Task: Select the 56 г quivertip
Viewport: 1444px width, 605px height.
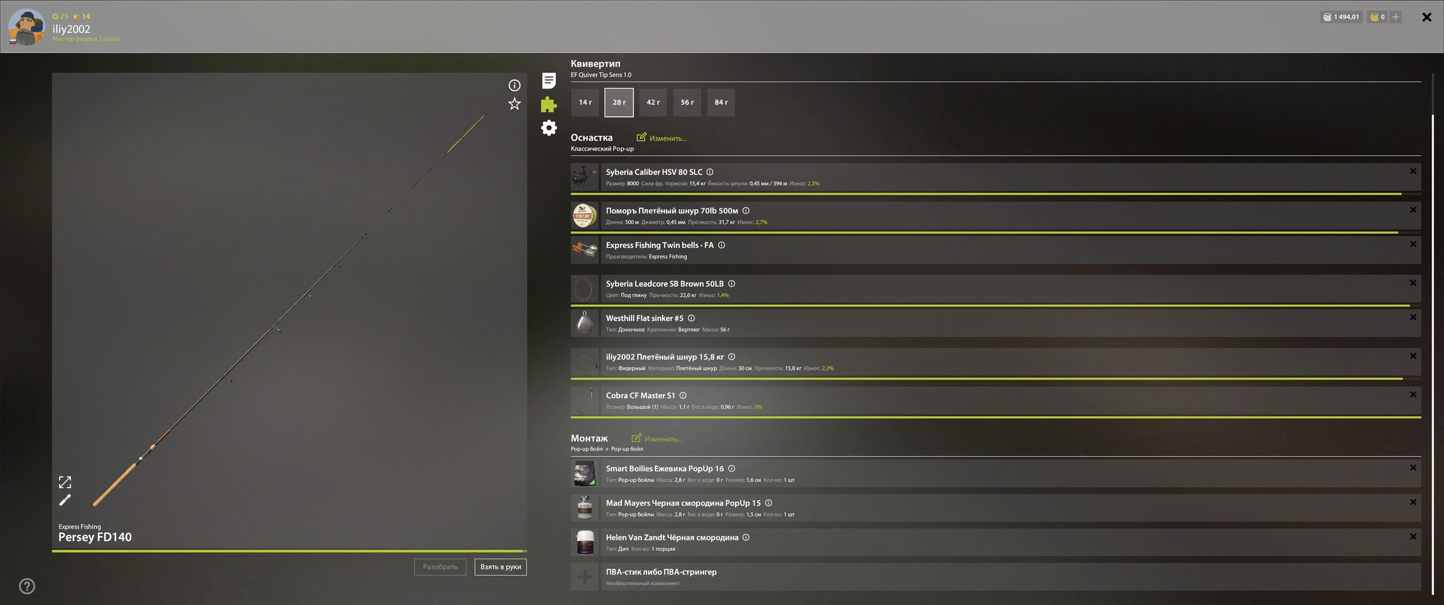Action: click(687, 102)
